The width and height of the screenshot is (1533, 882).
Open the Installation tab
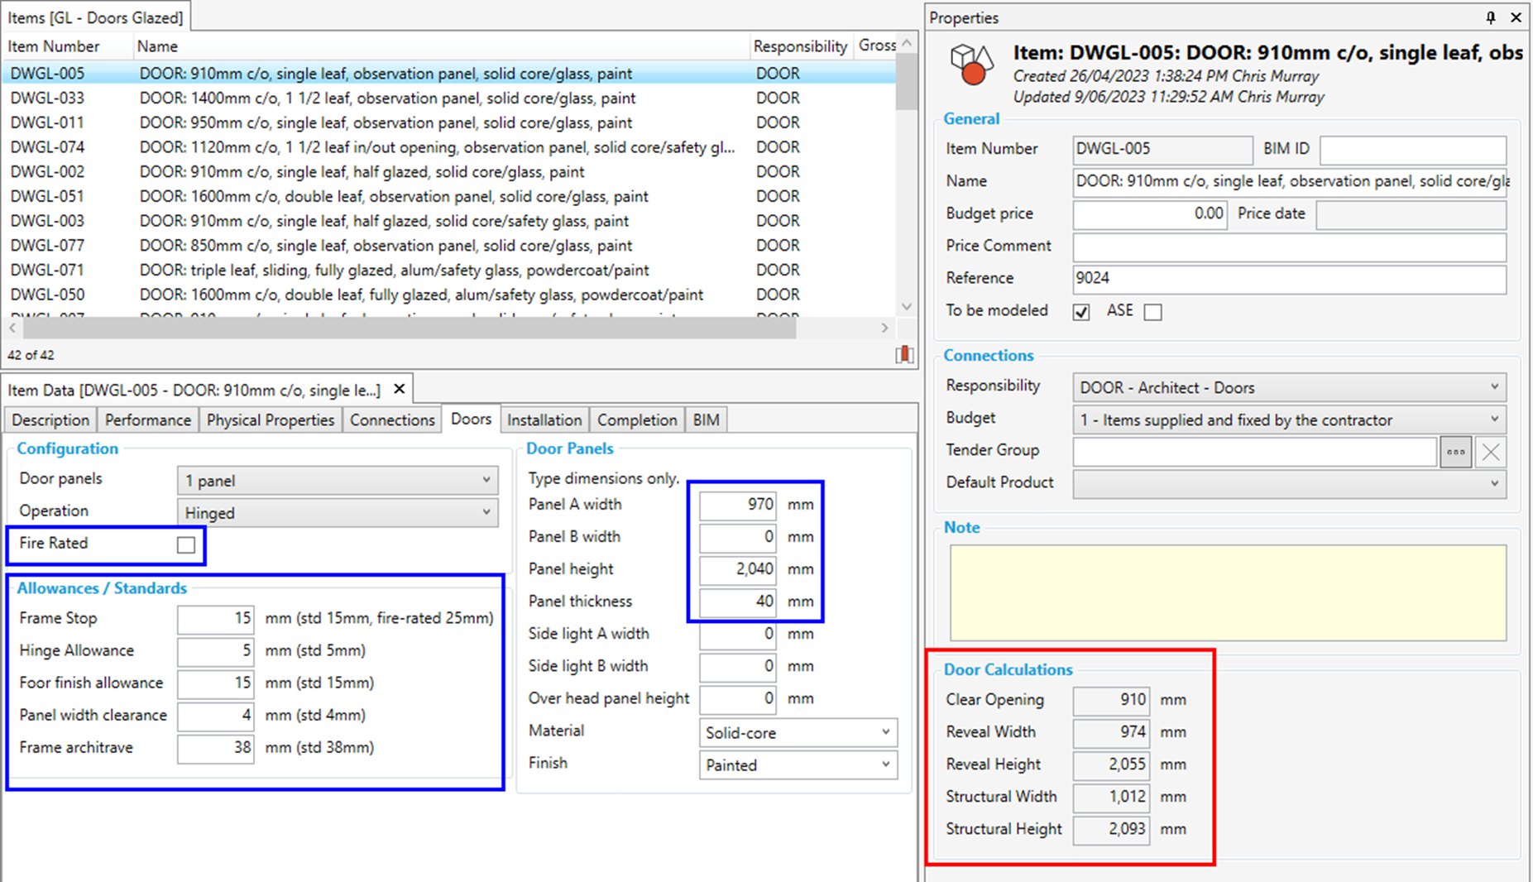[544, 420]
